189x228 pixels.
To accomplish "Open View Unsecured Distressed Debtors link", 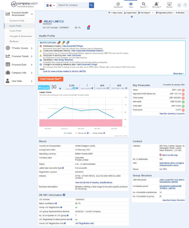I will (x=87, y=51).
